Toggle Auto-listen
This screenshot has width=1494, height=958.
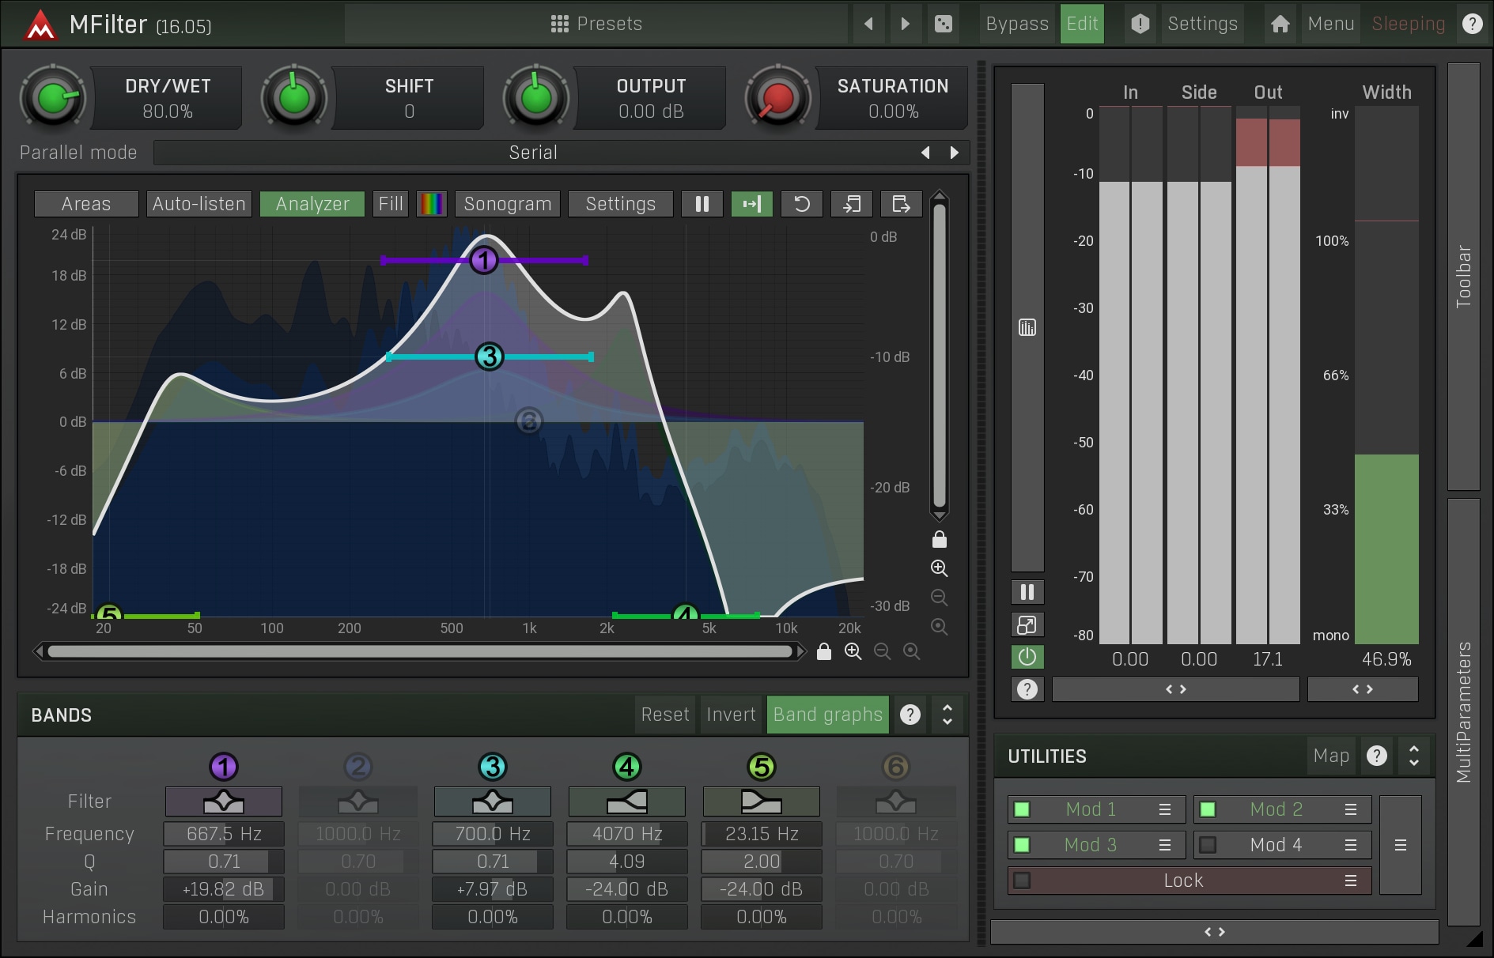tap(199, 204)
